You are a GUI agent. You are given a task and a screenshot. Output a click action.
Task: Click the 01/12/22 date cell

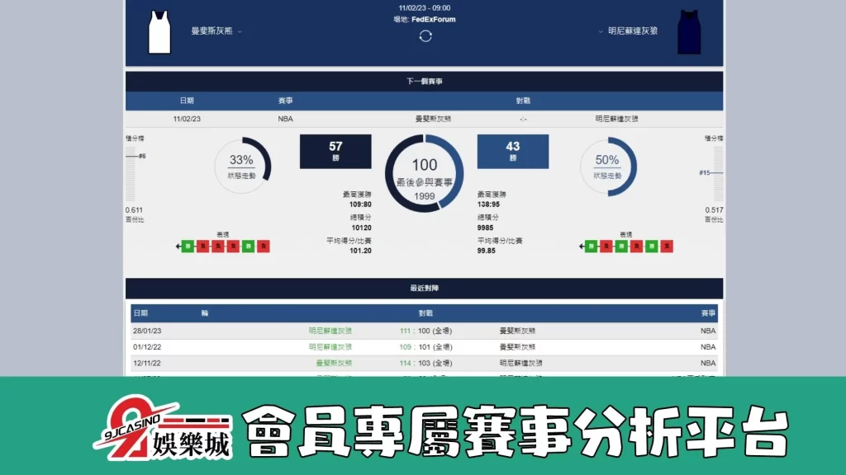coord(147,347)
